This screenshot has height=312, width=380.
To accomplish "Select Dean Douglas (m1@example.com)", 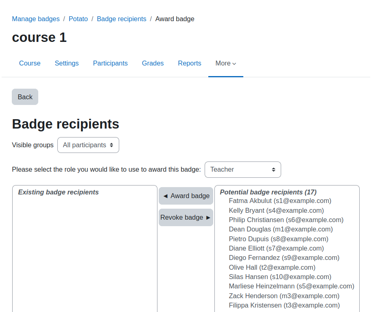I will 281,229.
